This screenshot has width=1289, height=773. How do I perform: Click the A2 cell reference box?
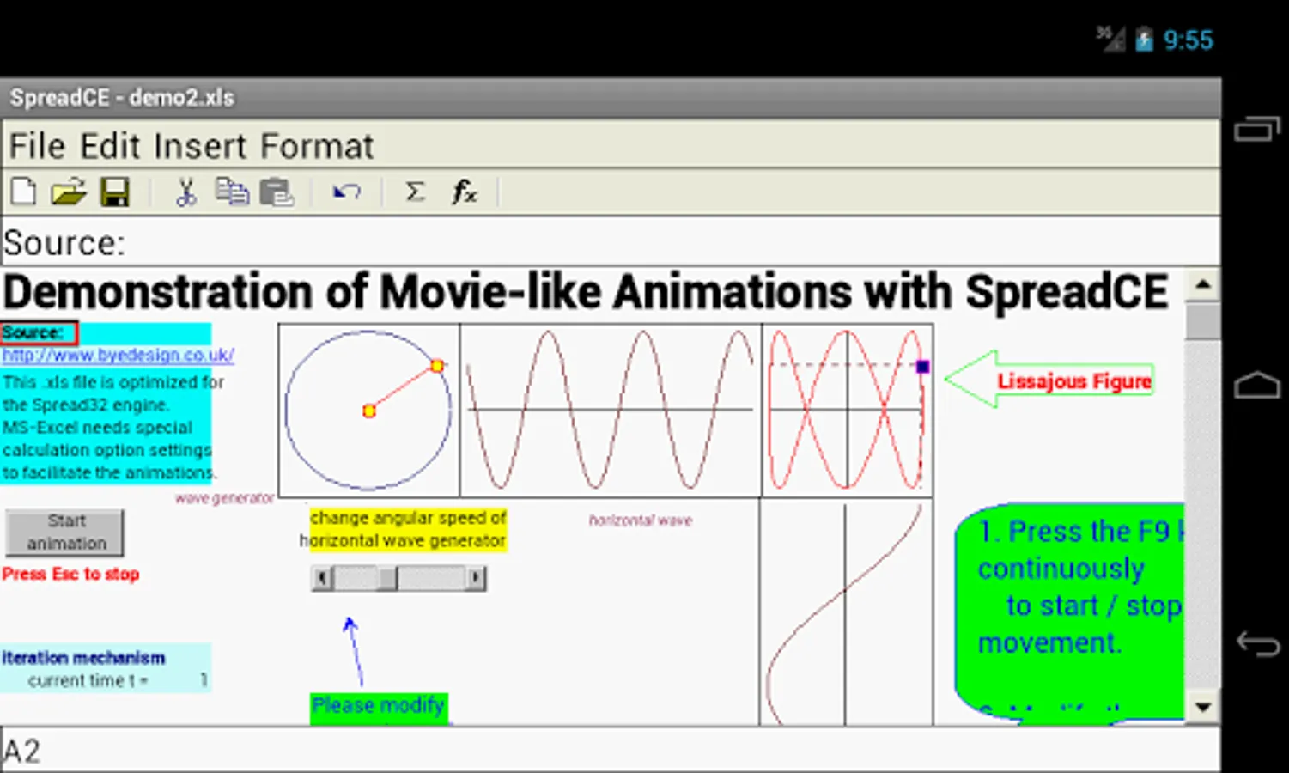click(x=610, y=751)
